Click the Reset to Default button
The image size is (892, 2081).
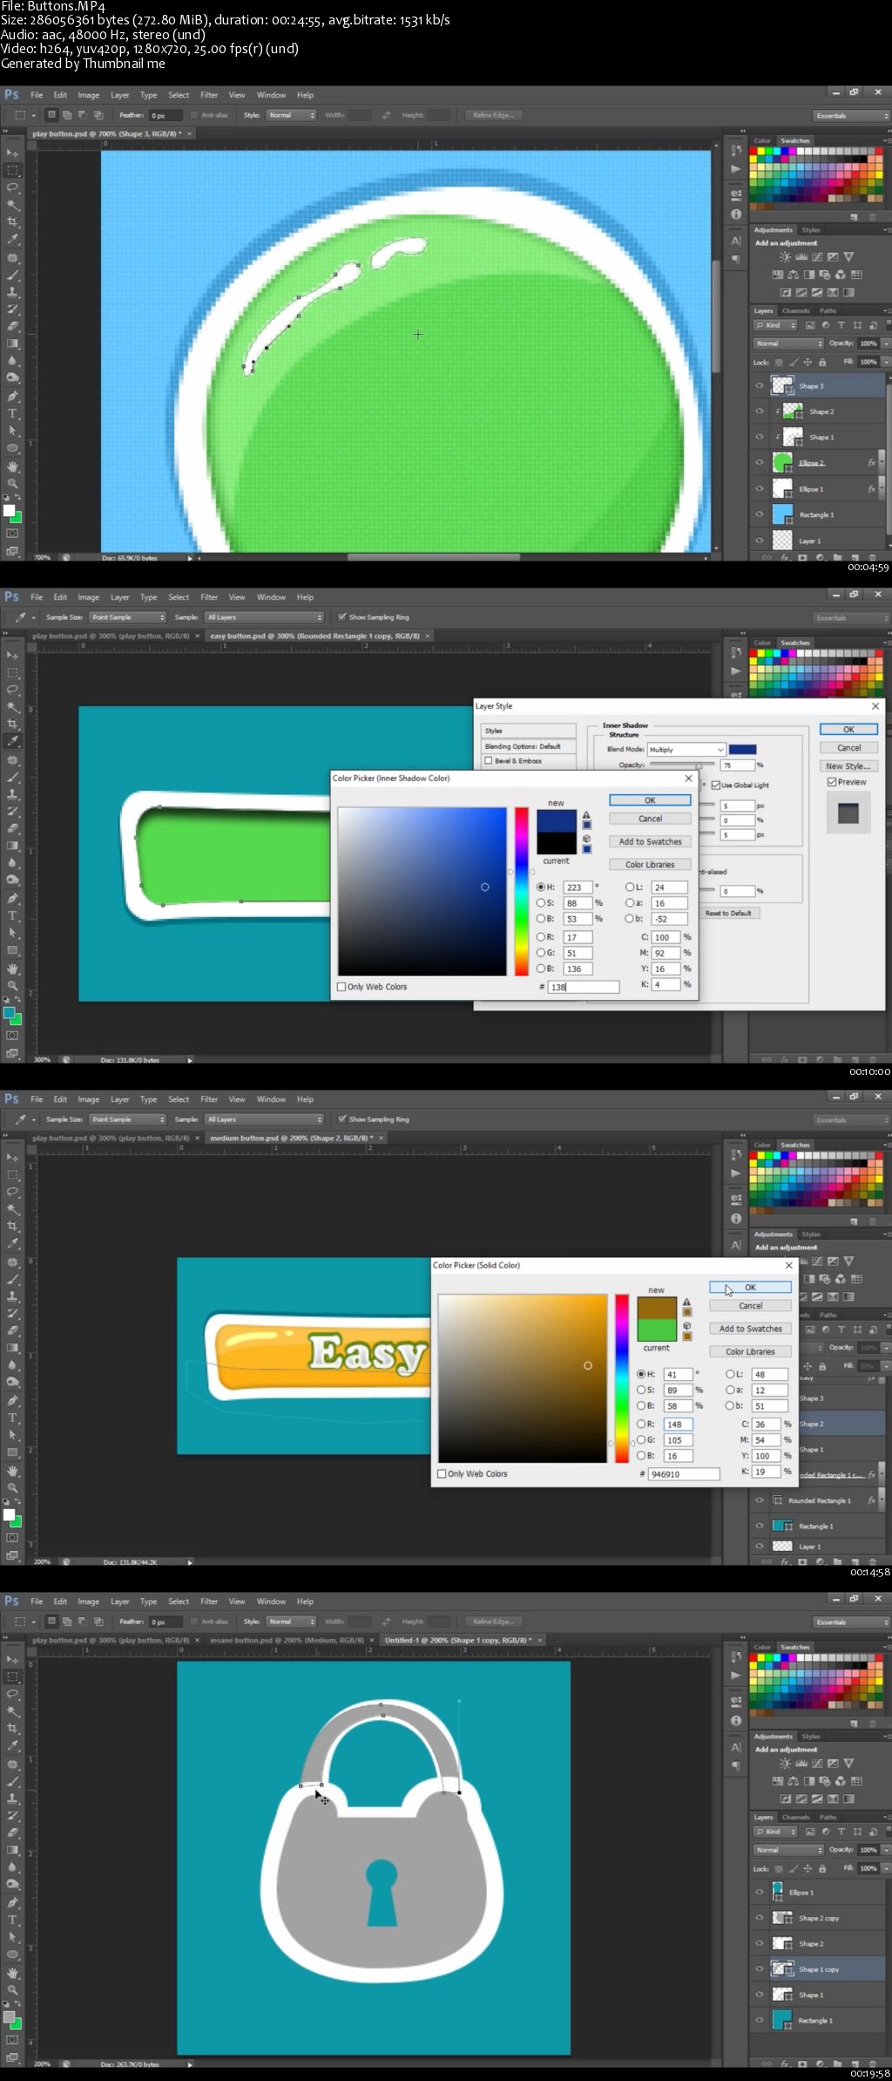click(728, 913)
